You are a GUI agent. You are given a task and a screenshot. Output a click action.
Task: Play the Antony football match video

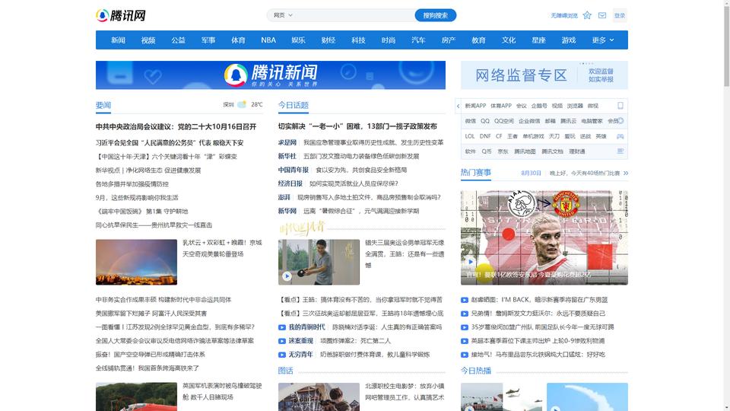click(544, 237)
